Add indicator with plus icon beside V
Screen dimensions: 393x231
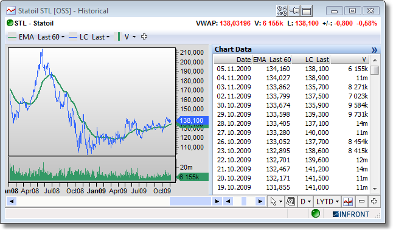[144, 37]
